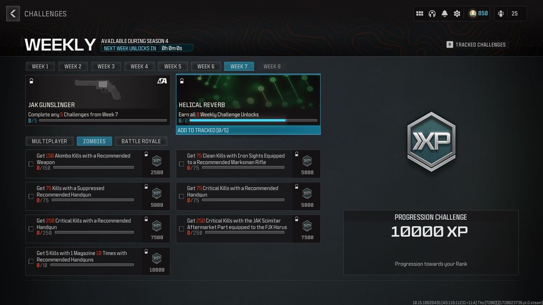
Task: Check notifications via the bell icon
Action: coord(444,13)
